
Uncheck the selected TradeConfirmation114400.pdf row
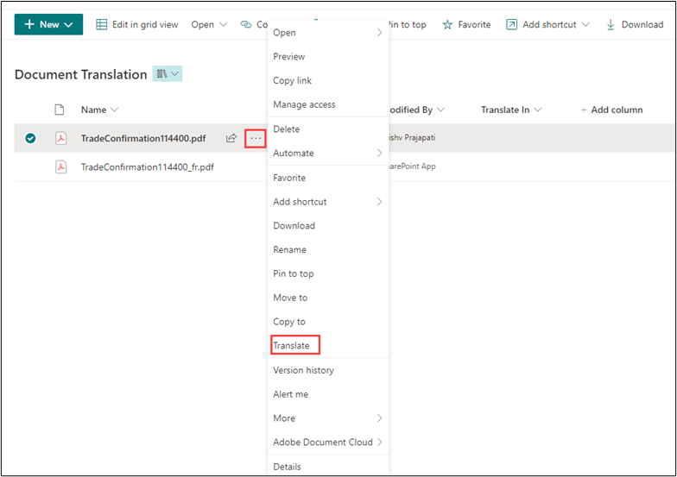point(31,138)
